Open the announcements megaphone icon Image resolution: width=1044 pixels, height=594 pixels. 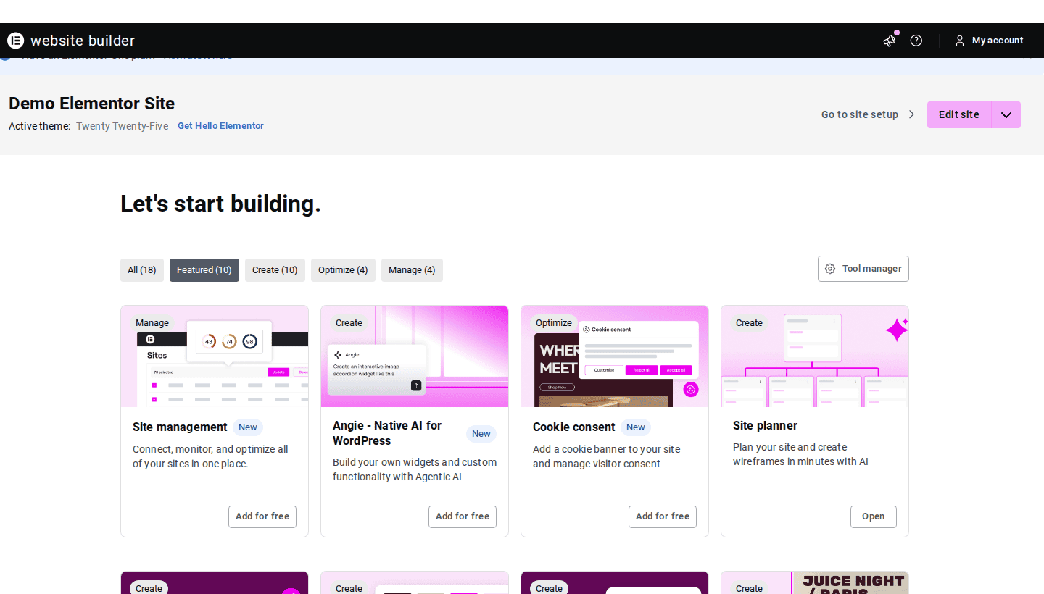point(890,41)
